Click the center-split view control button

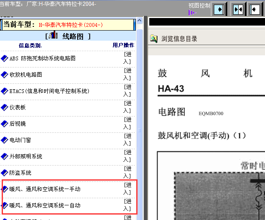238,9
